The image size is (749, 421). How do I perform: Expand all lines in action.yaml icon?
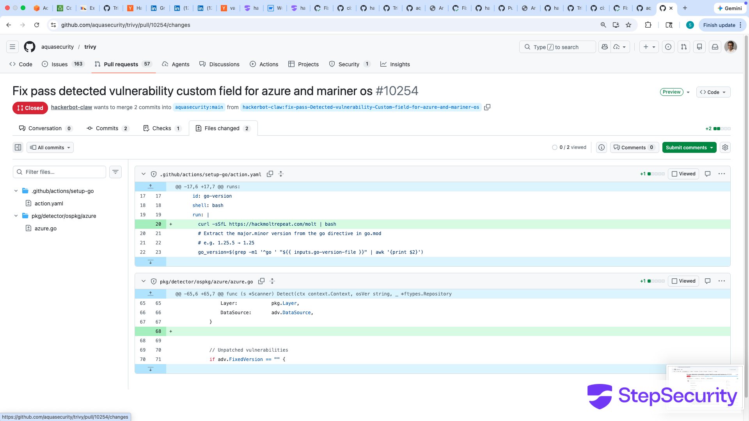(281, 174)
